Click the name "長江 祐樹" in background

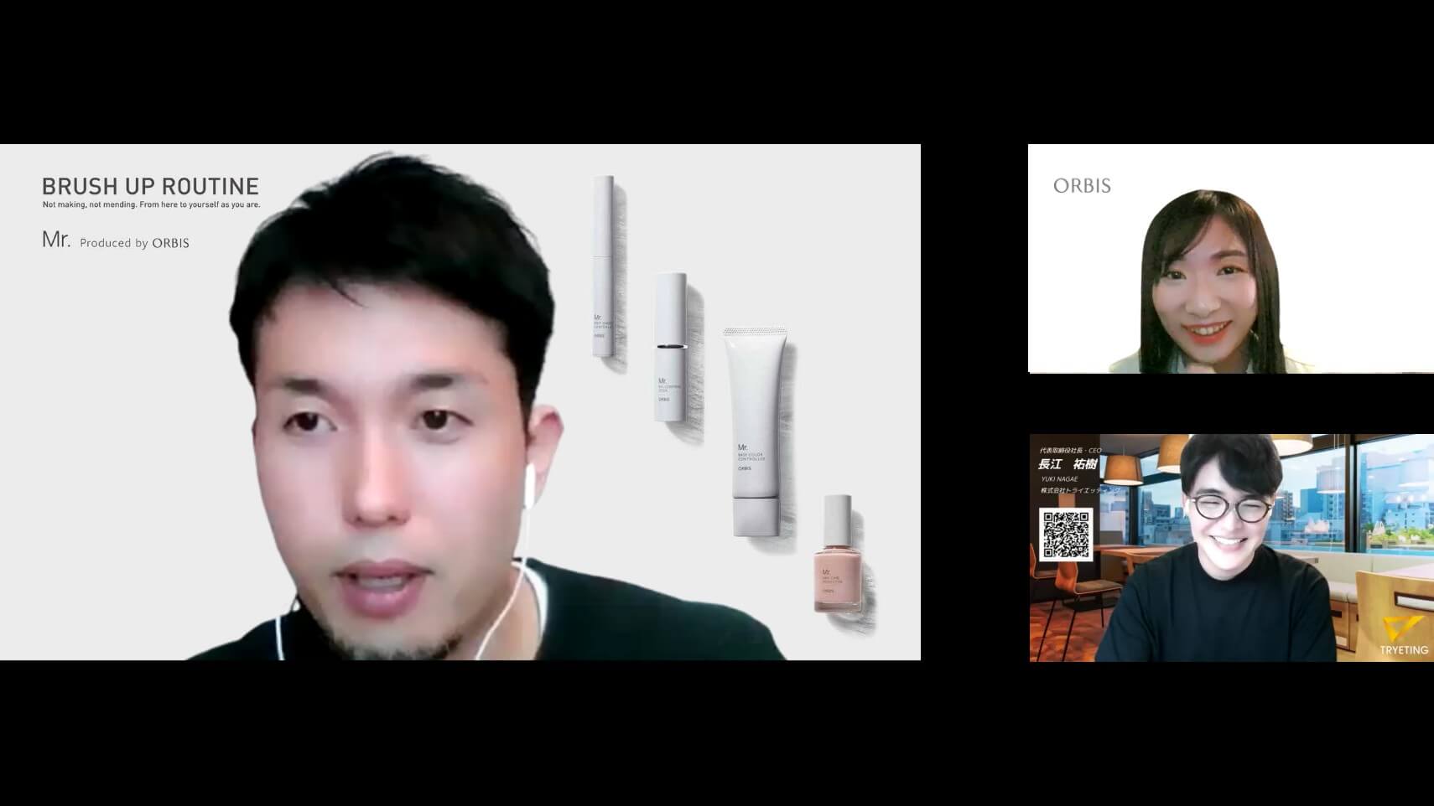pyautogui.click(x=1068, y=464)
